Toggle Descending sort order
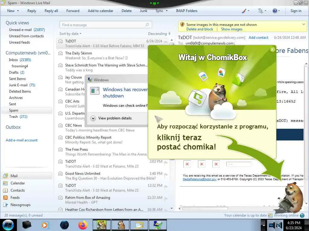Screen dimensions: 309x231 click(159, 34)
